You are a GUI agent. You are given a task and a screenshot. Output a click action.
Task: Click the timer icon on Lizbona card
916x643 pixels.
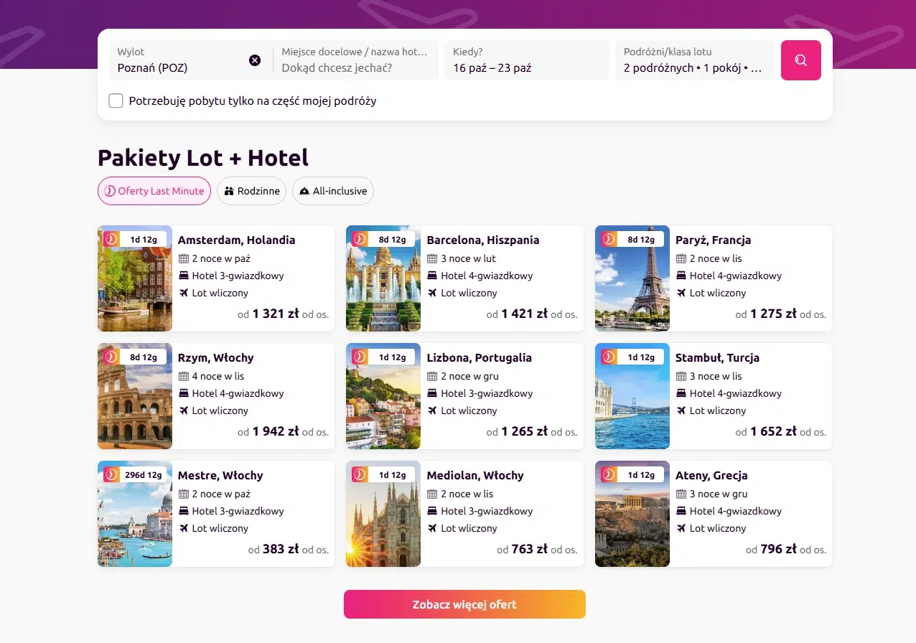pos(360,357)
